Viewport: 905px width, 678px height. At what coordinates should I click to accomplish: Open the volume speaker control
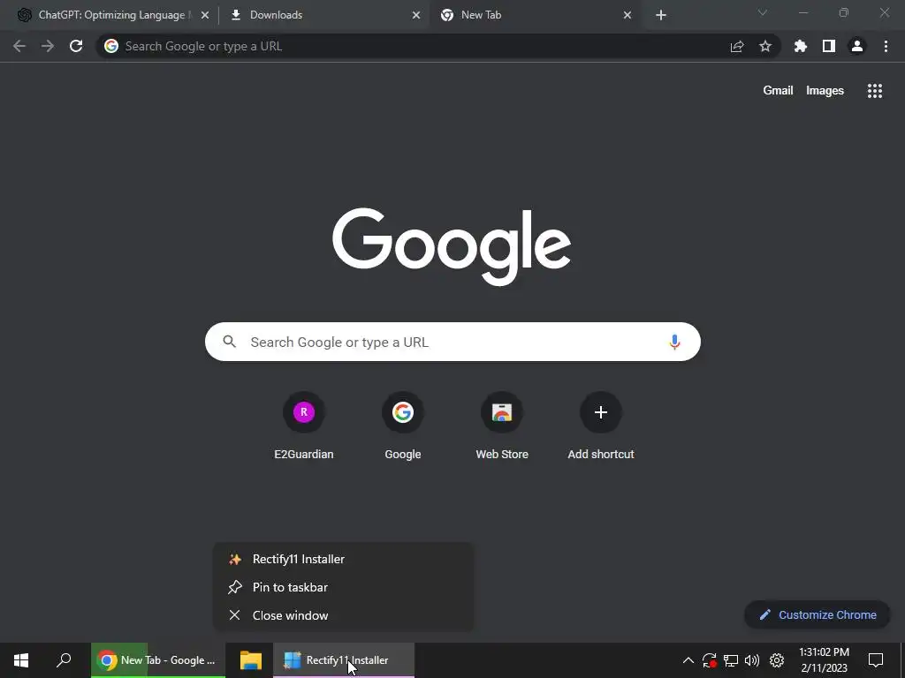(752, 660)
